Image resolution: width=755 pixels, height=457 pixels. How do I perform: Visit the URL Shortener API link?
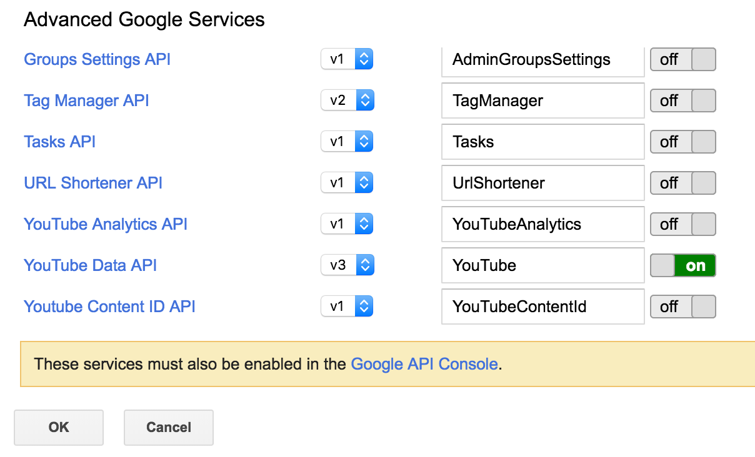pyautogui.click(x=93, y=183)
